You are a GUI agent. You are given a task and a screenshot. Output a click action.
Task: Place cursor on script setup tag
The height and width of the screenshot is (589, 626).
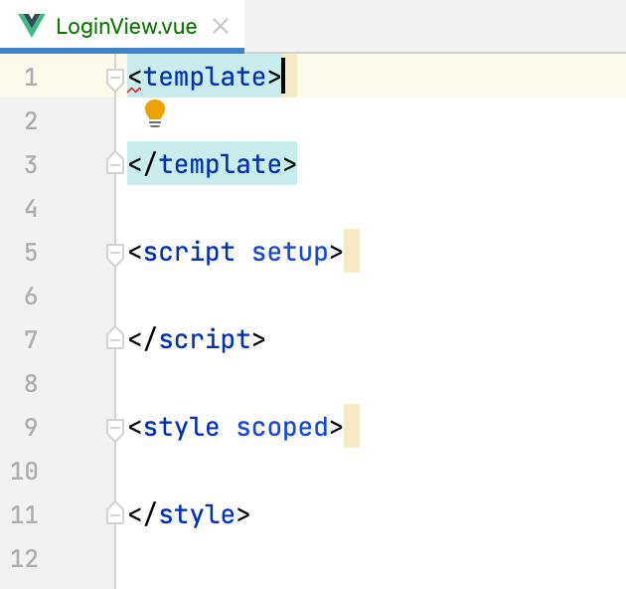pyautogui.click(x=235, y=253)
